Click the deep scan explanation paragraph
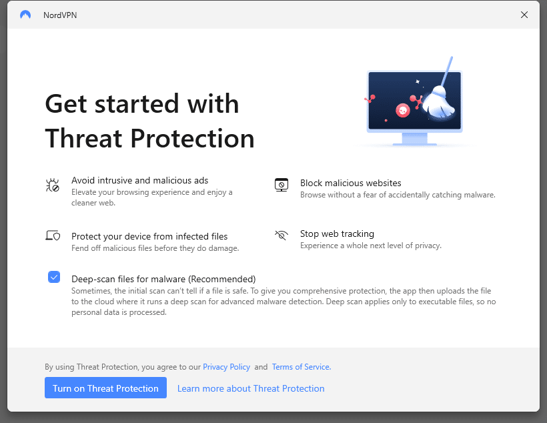 pyautogui.click(x=284, y=302)
